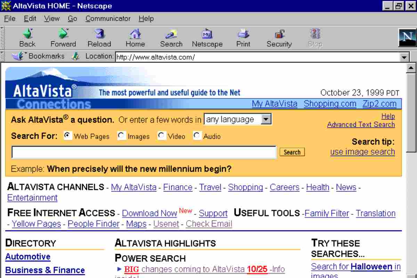The width and height of the screenshot is (417, 278).
Task: Open the Support link
Action: [x=213, y=213]
